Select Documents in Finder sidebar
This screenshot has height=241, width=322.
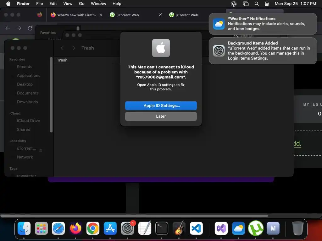pos(28,93)
